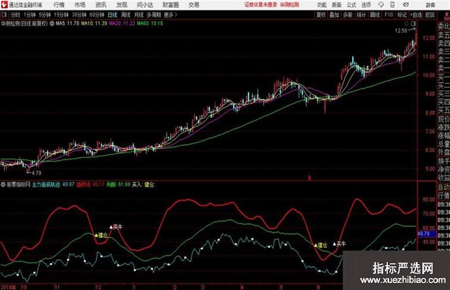The width and height of the screenshot is (450, 290).
Task: Open the 公式 menu
Action: tap(351, 5)
